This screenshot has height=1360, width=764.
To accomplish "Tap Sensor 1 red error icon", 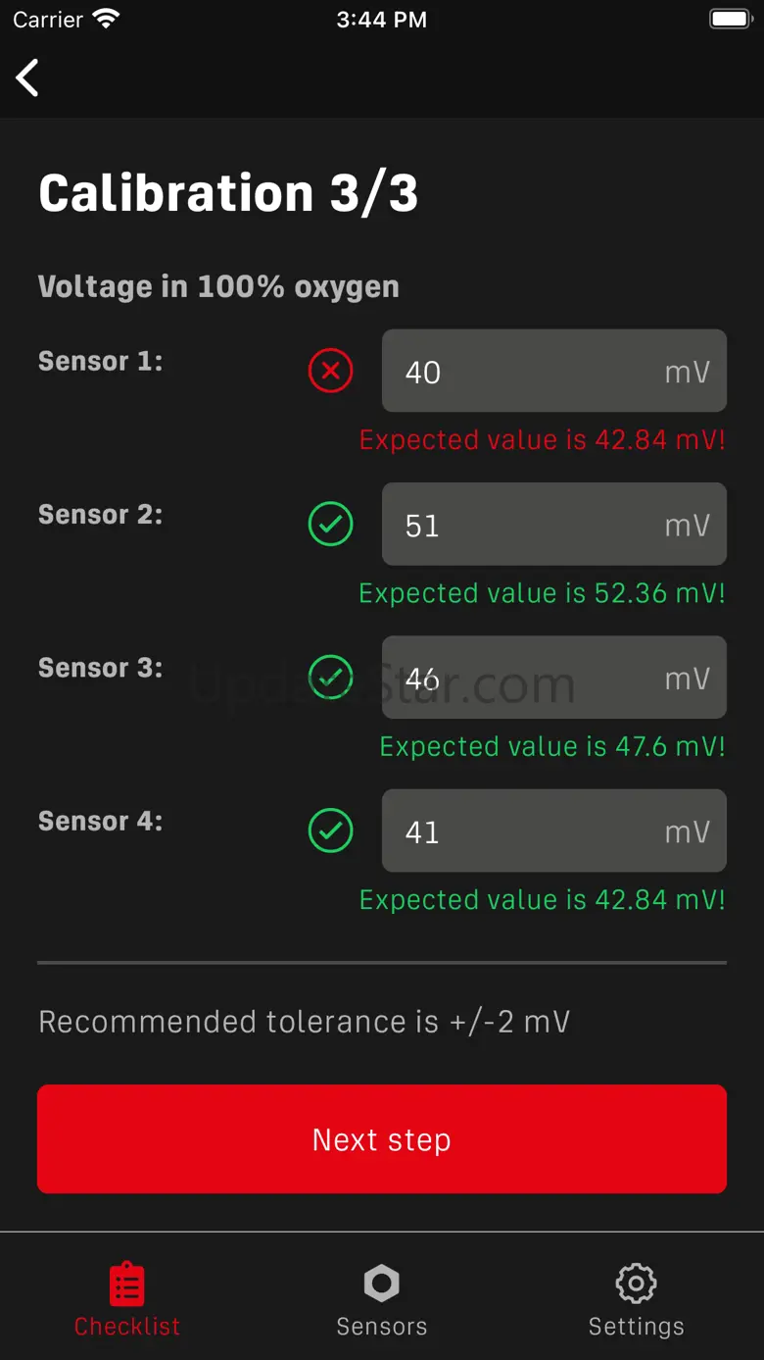I will 331,372.
